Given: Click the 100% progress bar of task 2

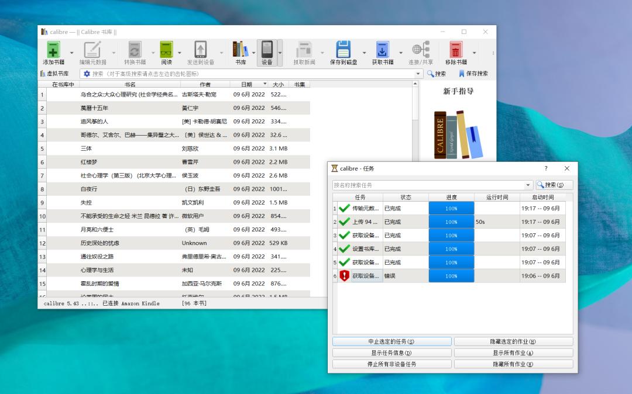Looking at the screenshot, I should 451,222.
